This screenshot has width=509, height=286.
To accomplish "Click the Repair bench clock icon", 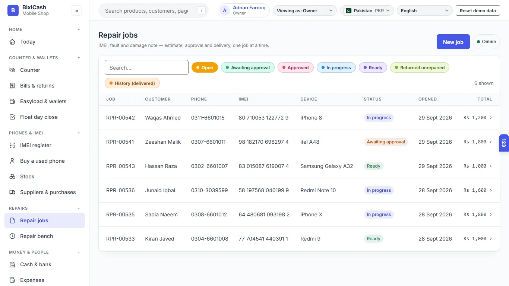I will click(12, 236).
